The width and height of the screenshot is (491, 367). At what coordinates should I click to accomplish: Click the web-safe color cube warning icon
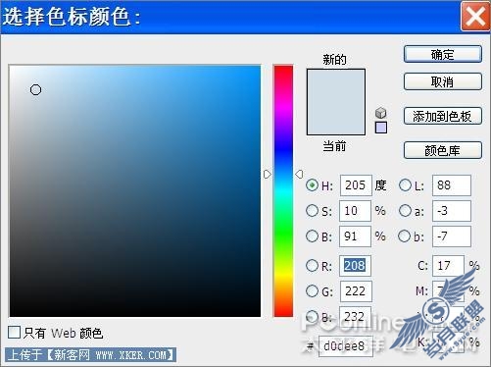pos(380,113)
